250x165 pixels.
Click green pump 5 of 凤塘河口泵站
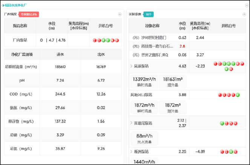(x=238, y=95)
